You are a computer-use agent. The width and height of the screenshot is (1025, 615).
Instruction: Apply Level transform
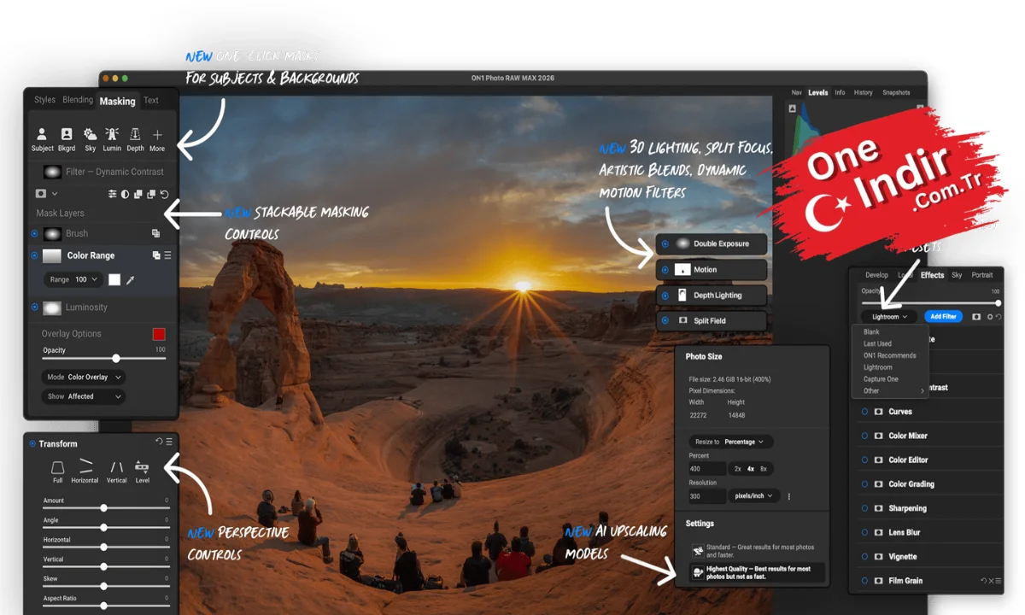(142, 471)
